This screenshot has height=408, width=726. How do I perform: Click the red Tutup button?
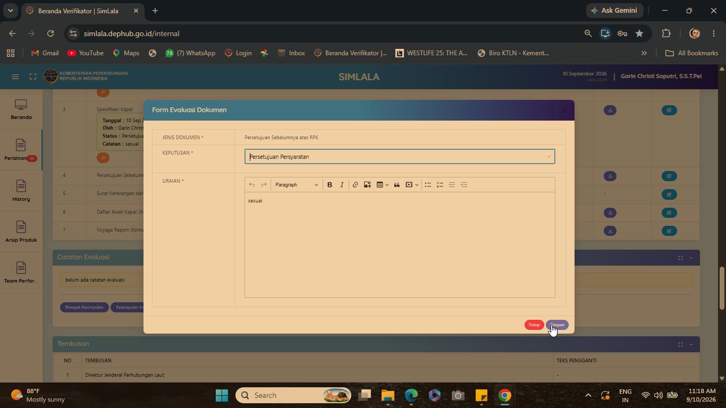(x=534, y=325)
